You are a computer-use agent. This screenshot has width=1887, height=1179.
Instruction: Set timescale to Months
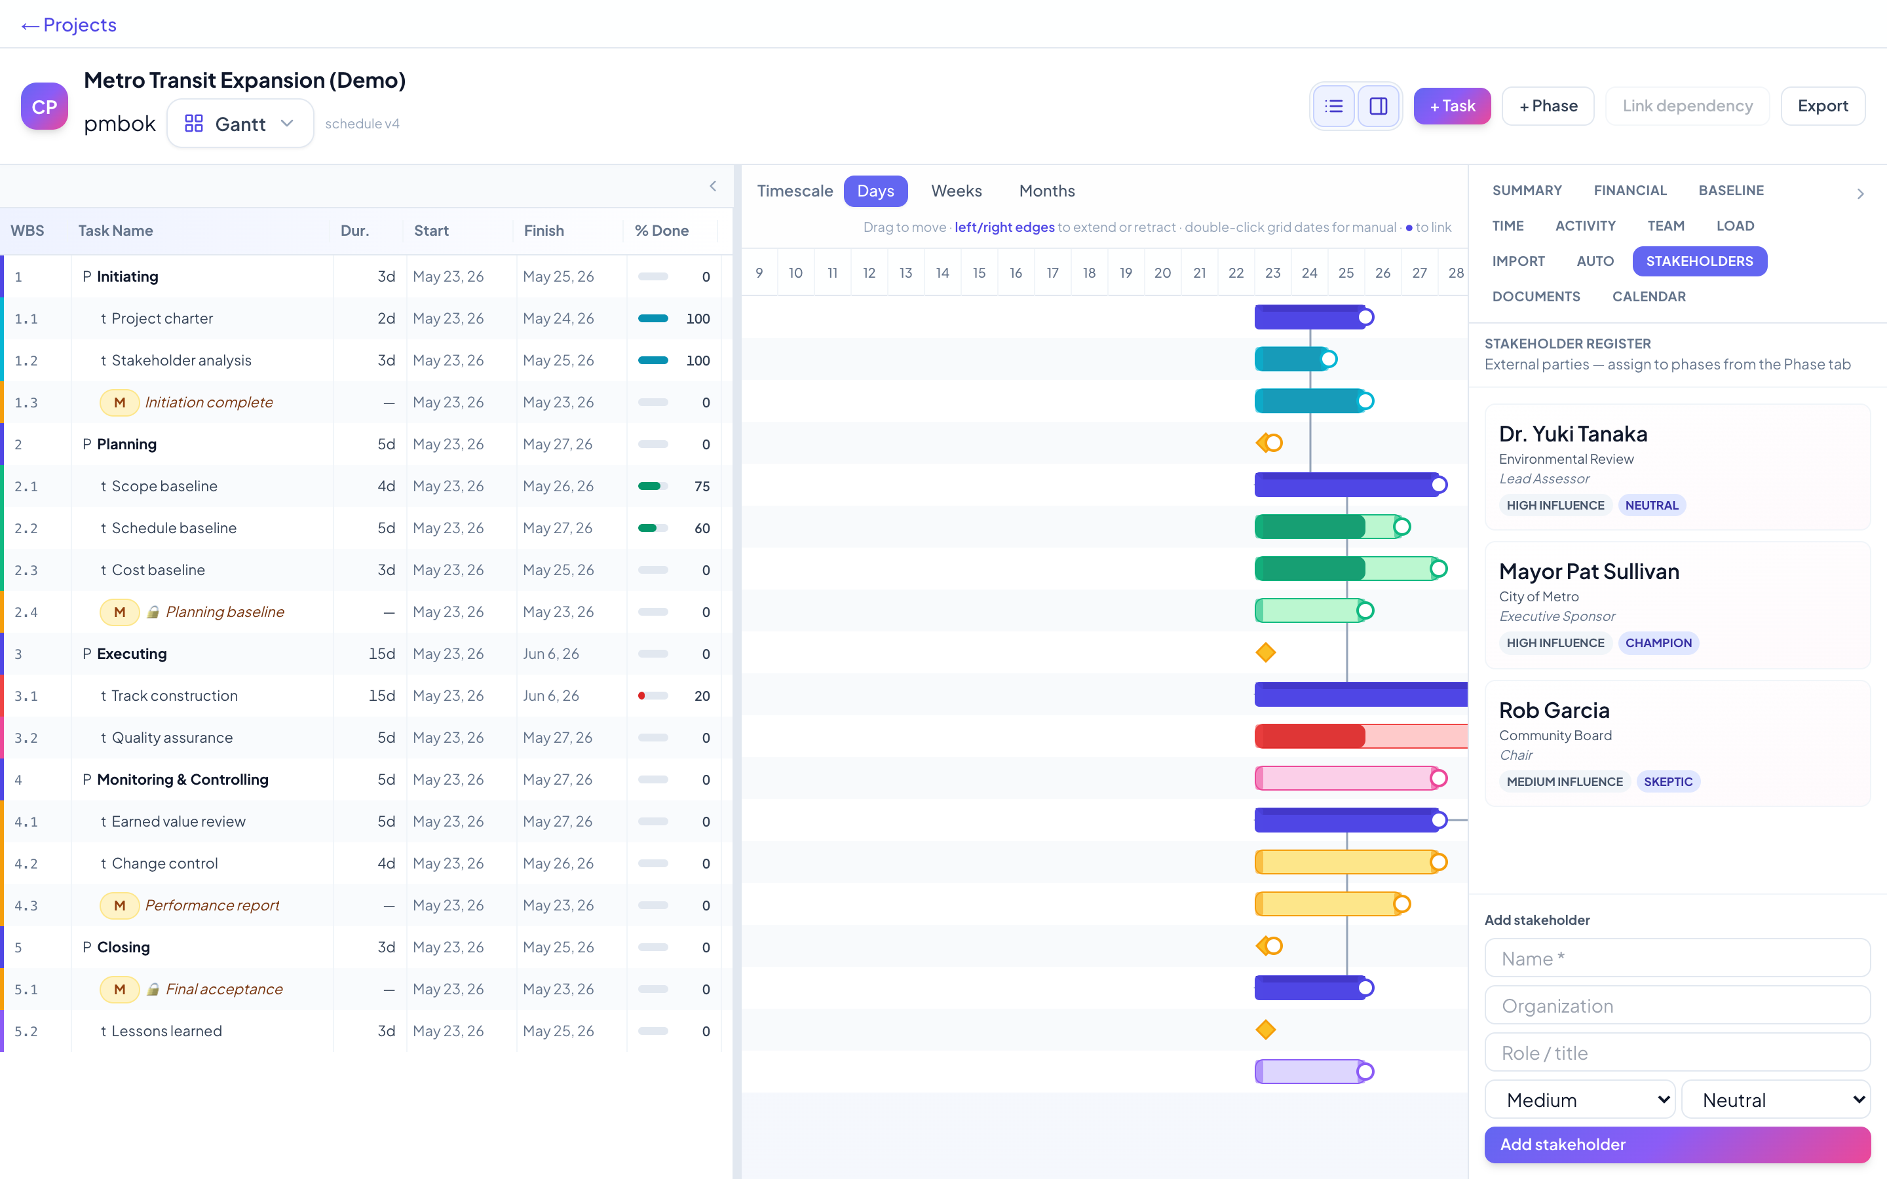tap(1046, 191)
